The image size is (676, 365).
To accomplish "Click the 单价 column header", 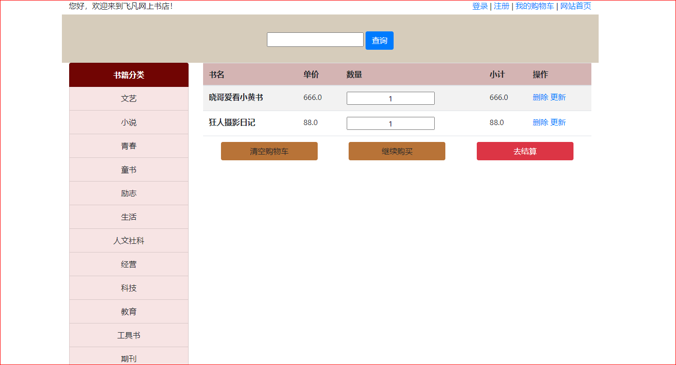I will 311,74.
